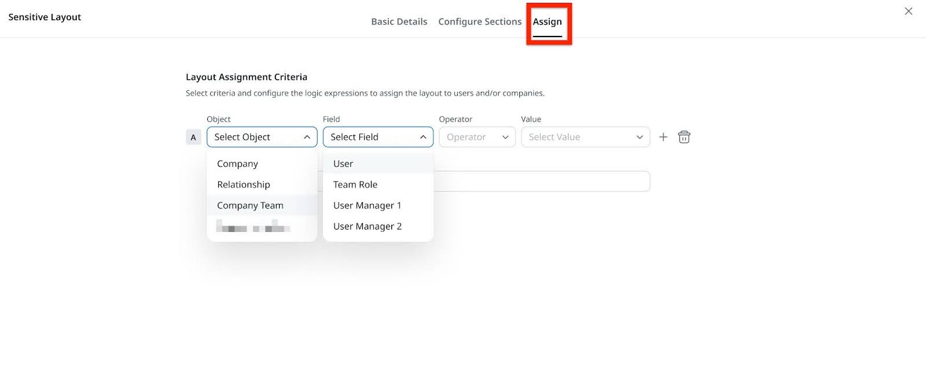Add a new criteria row with plus icon
Viewport: 926px width, 365px height.
(x=663, y=137)
